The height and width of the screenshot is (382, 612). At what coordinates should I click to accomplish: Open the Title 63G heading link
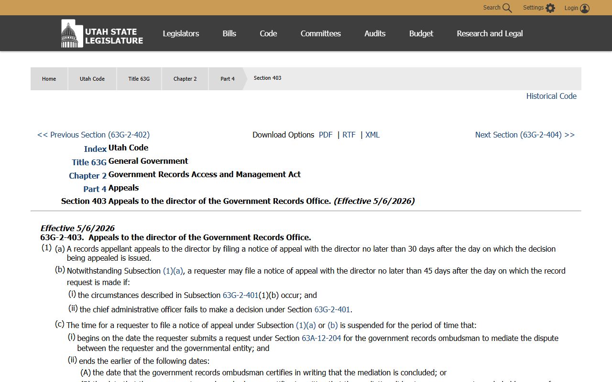(89, 162)
